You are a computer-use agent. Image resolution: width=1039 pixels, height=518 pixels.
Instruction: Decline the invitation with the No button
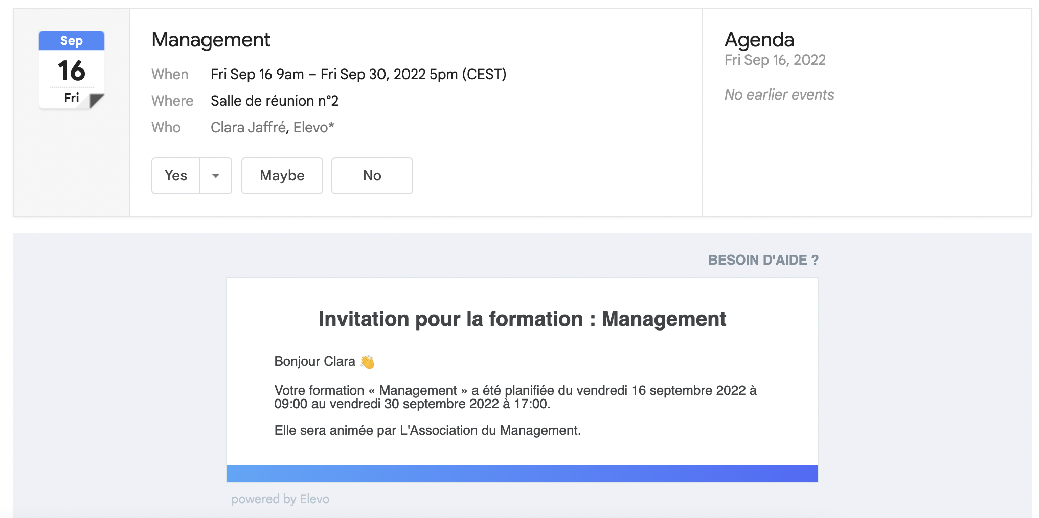point(372,176)
